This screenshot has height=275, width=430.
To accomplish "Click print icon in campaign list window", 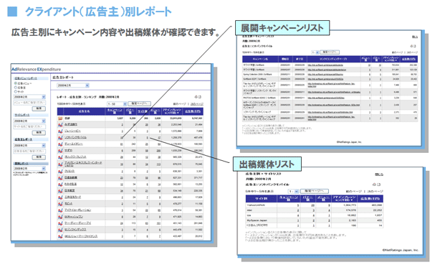I will 411,46.
